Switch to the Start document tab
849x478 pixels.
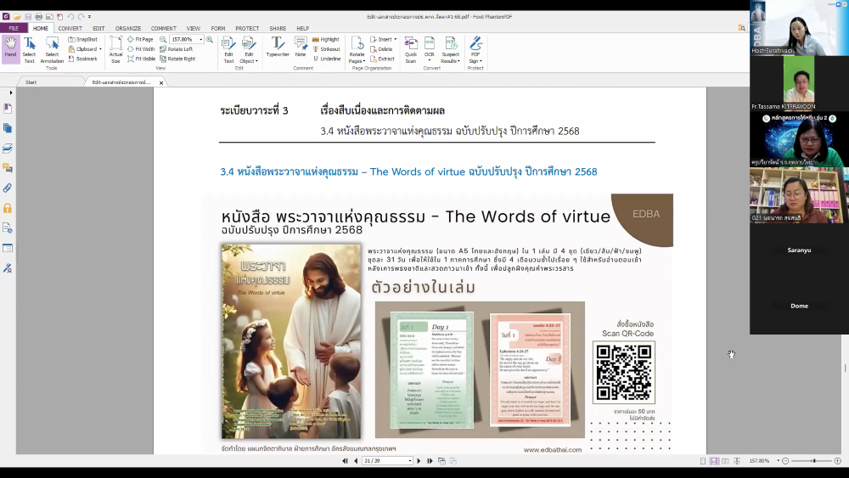[x=31, y=82]
